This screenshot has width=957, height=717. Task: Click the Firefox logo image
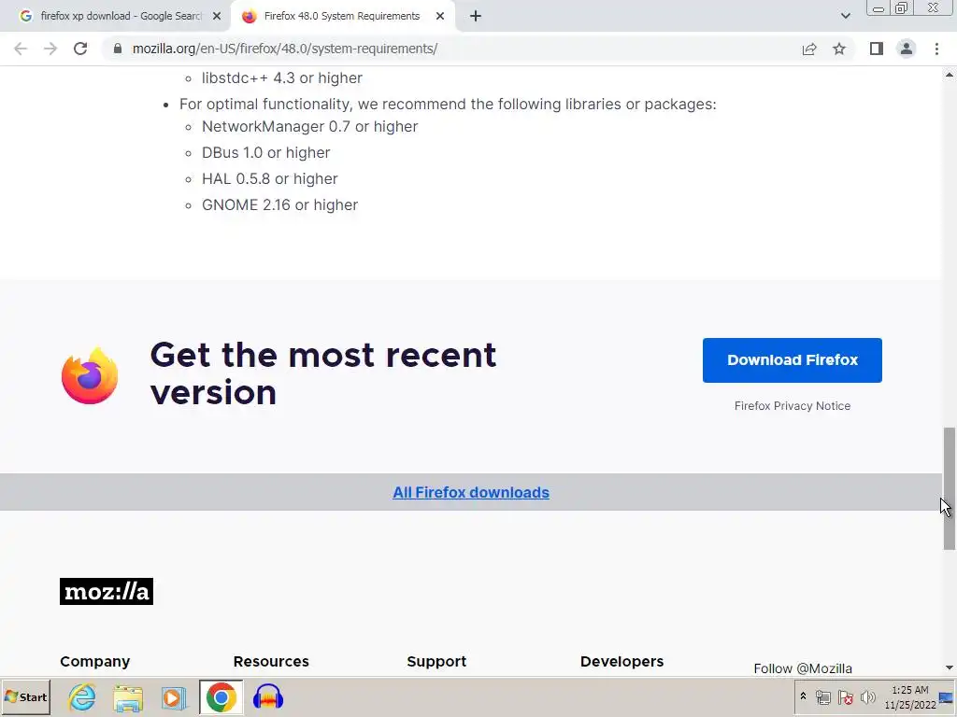(90, 375)
